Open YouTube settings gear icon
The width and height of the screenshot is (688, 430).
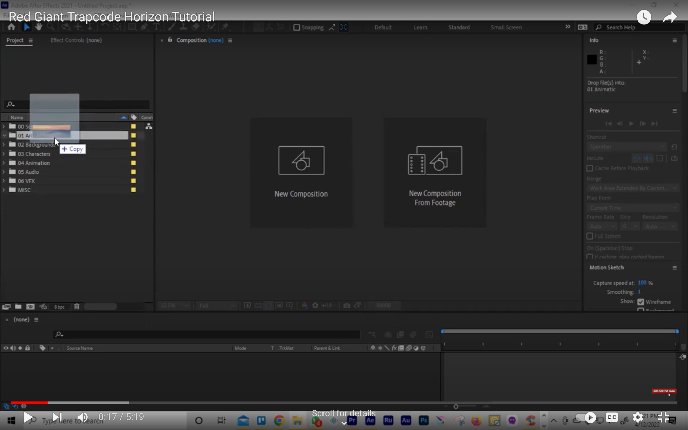point(637,417)
